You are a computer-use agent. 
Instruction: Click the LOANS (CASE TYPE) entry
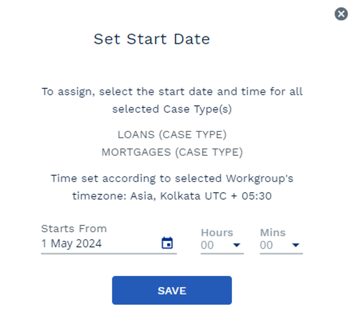(172, 135)
